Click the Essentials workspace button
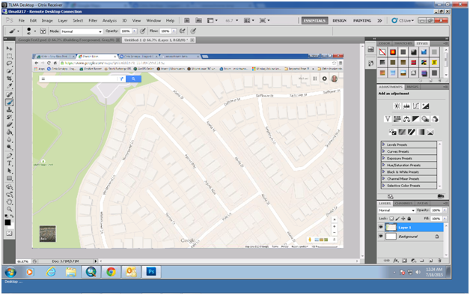This screenshot has height=295, width=470. tap(314, 20)
